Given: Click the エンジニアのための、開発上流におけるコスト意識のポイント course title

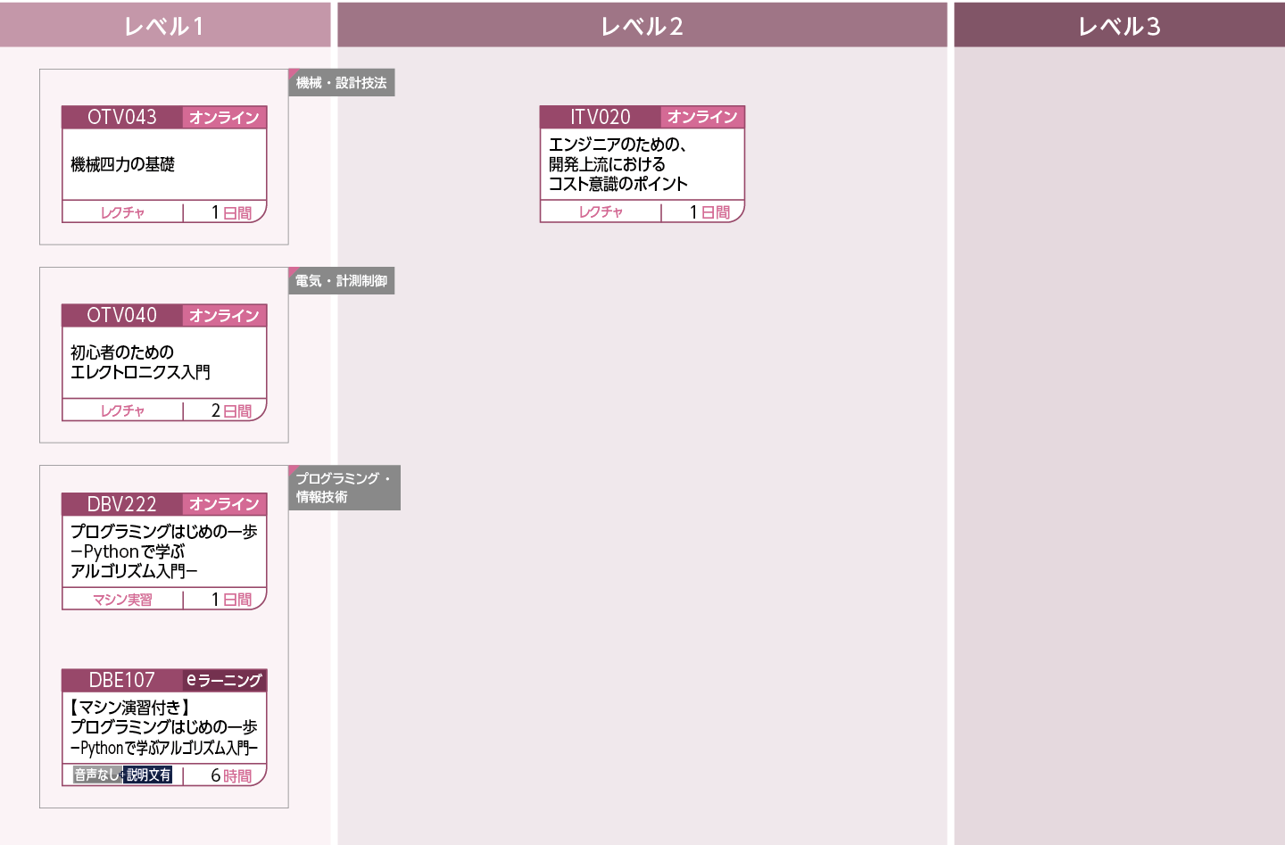Looking at the screenshot, I should (x=618, y=164).
